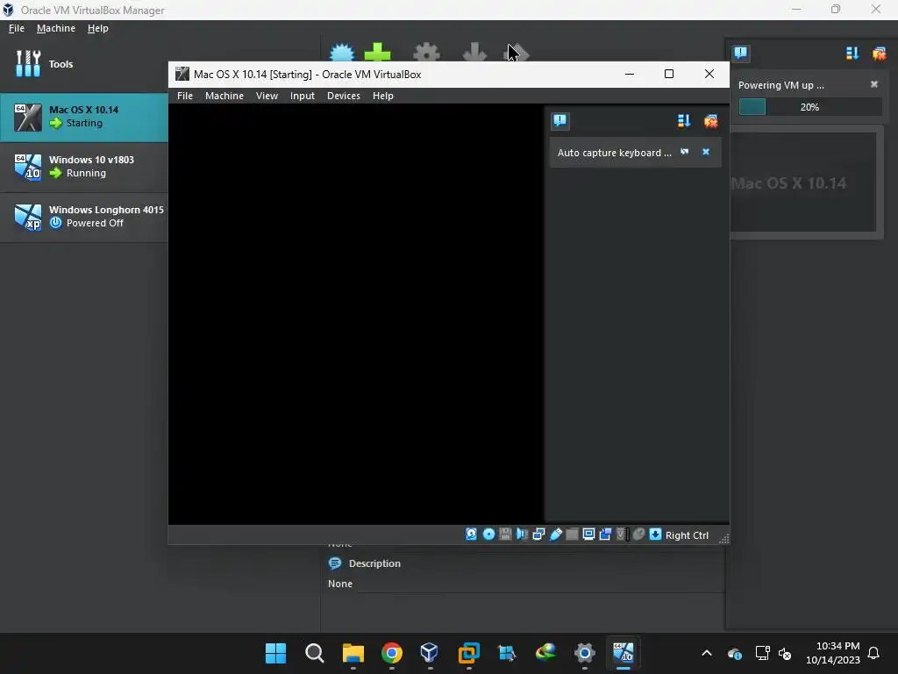Show hidden system tray icons
Screen dimensions: 898x674
click(707, 653)
